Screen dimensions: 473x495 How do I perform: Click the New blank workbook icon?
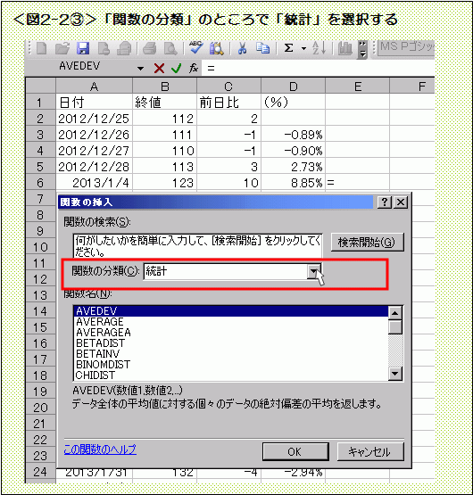click(42, 49)
